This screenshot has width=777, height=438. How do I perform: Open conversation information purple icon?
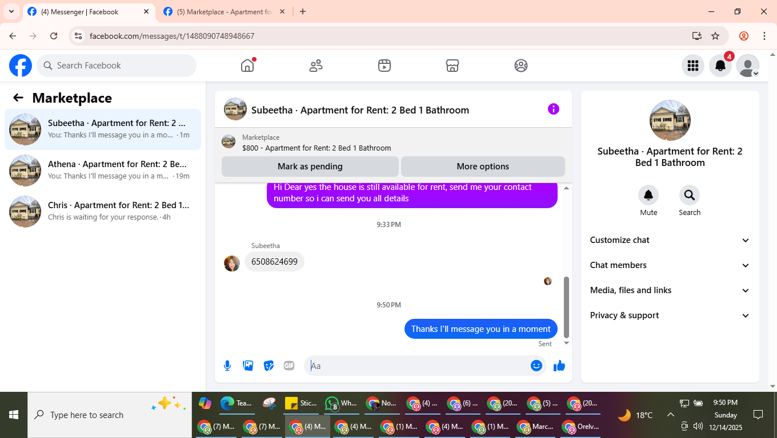pyautogui.click(x=554, y=109)
